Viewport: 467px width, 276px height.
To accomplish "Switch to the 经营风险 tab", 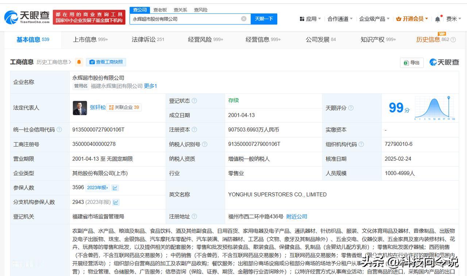I will (205, 39).
